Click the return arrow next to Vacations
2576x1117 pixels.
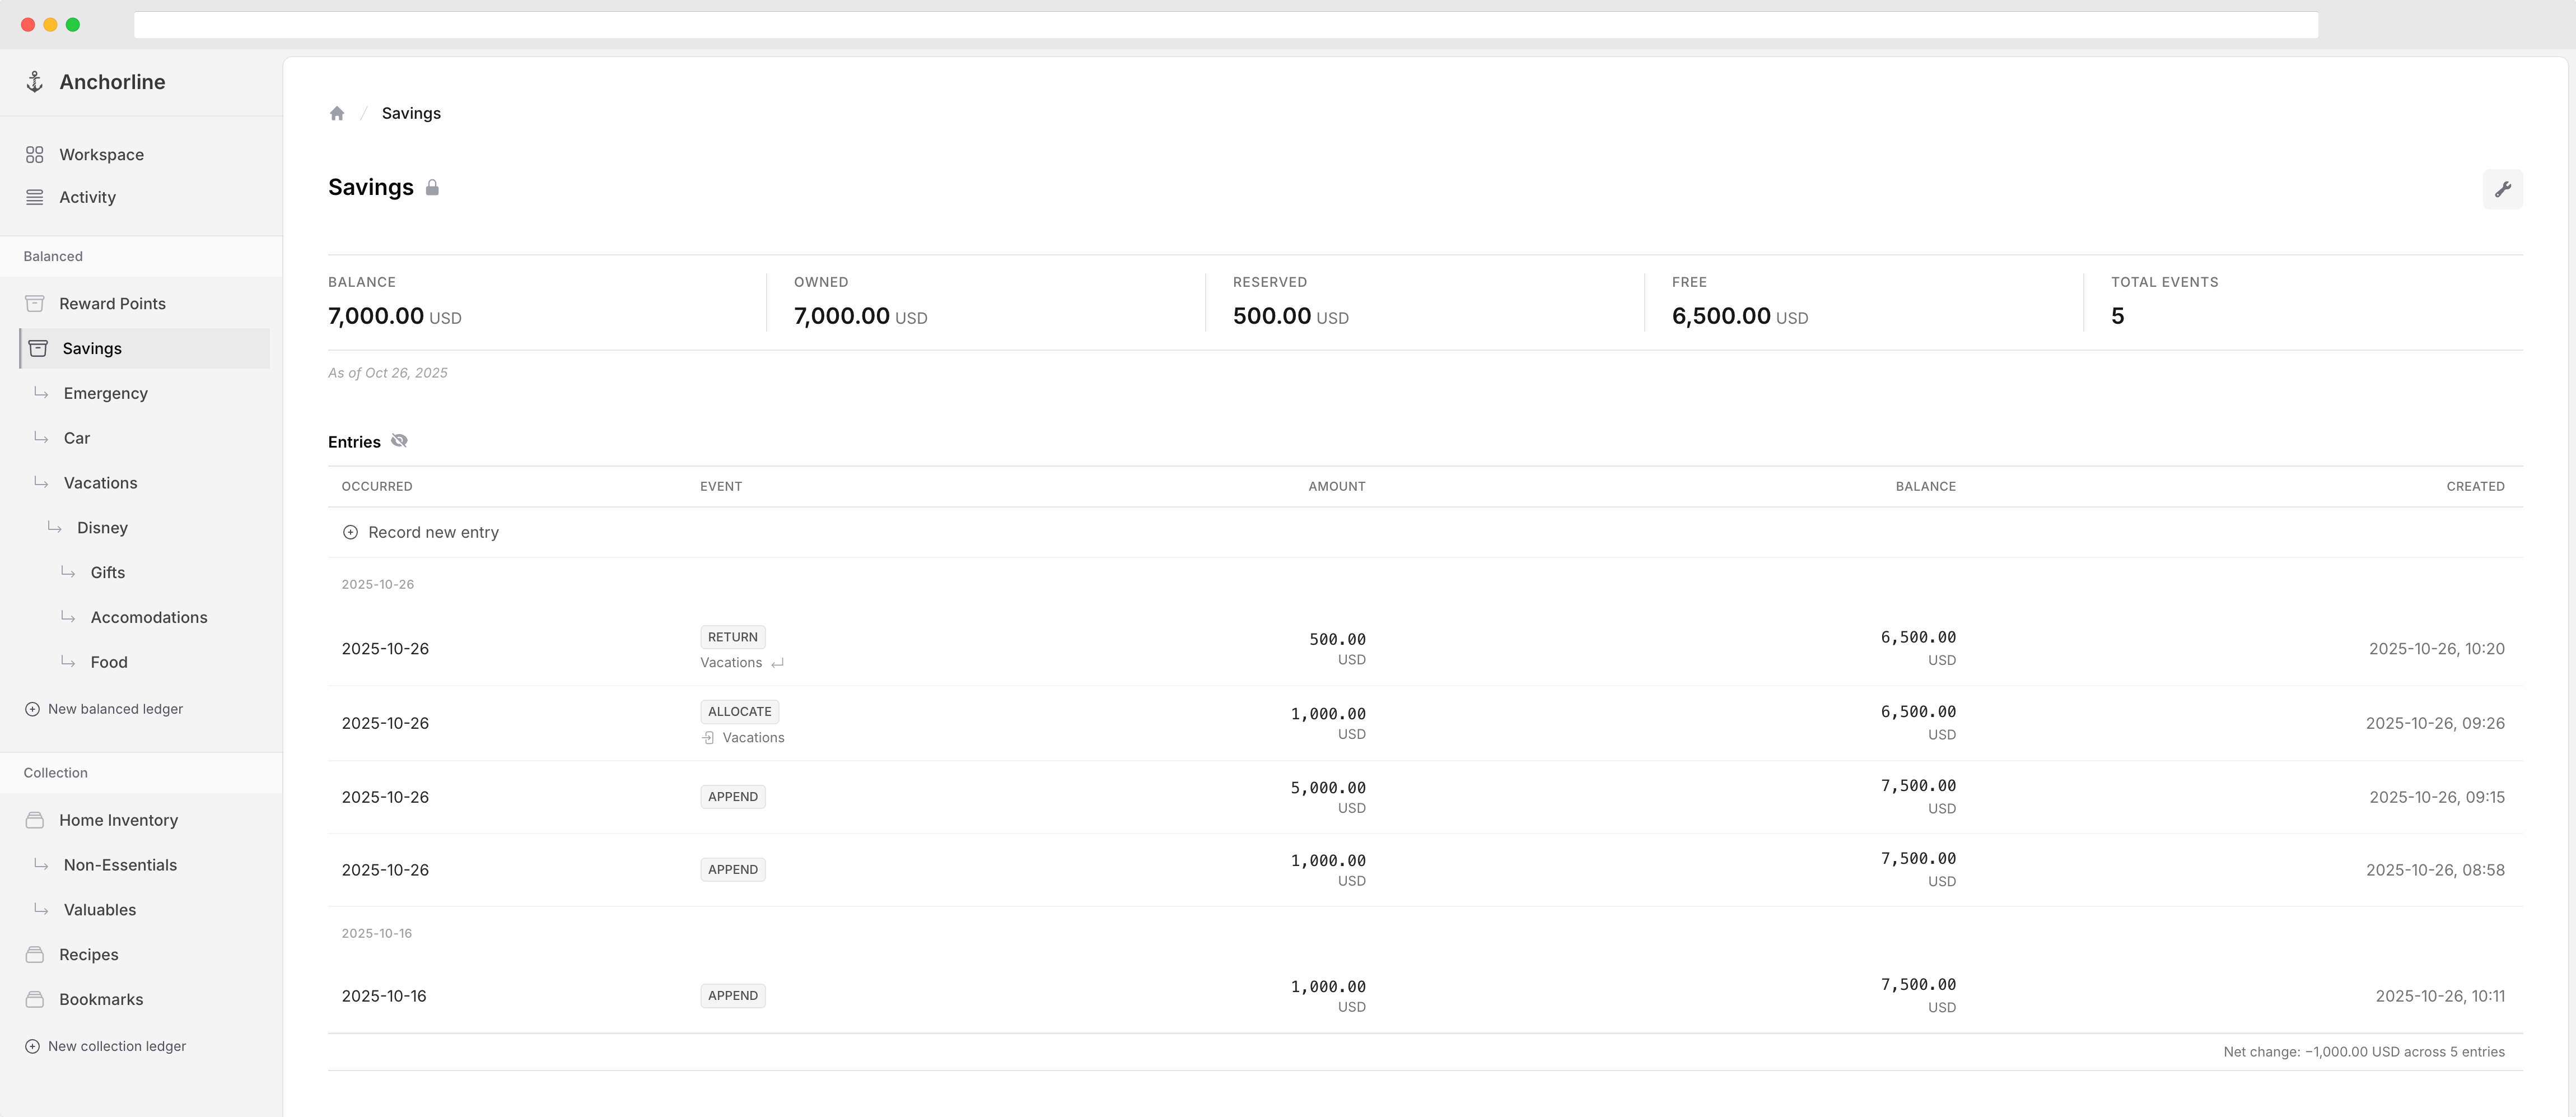[x=777, y=663]
